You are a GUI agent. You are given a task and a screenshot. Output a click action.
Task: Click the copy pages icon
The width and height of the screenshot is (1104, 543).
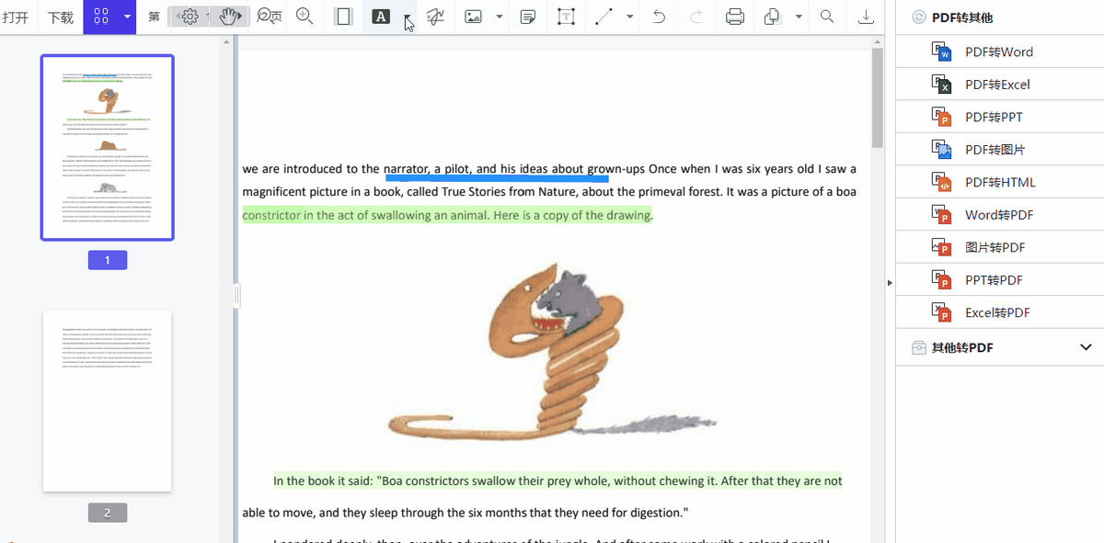point(774,17)
